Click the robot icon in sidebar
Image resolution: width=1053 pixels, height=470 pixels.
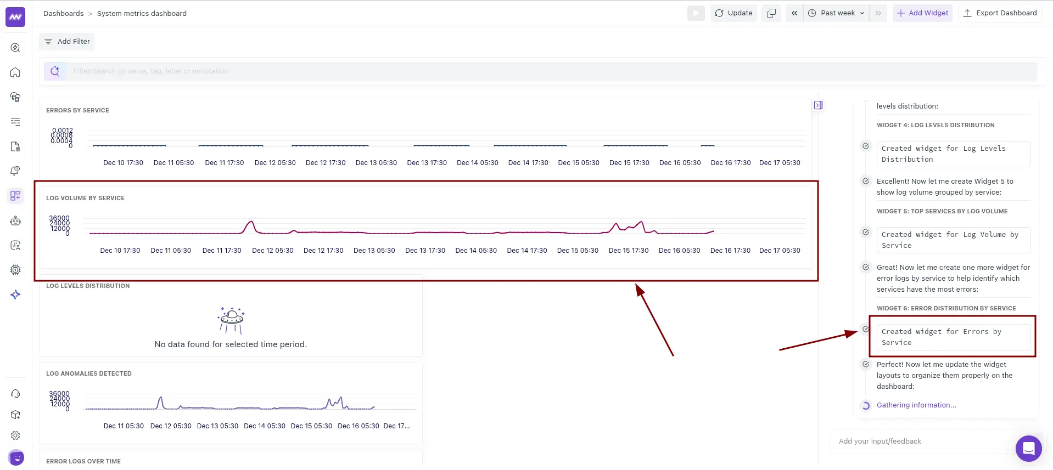(15, 220)
